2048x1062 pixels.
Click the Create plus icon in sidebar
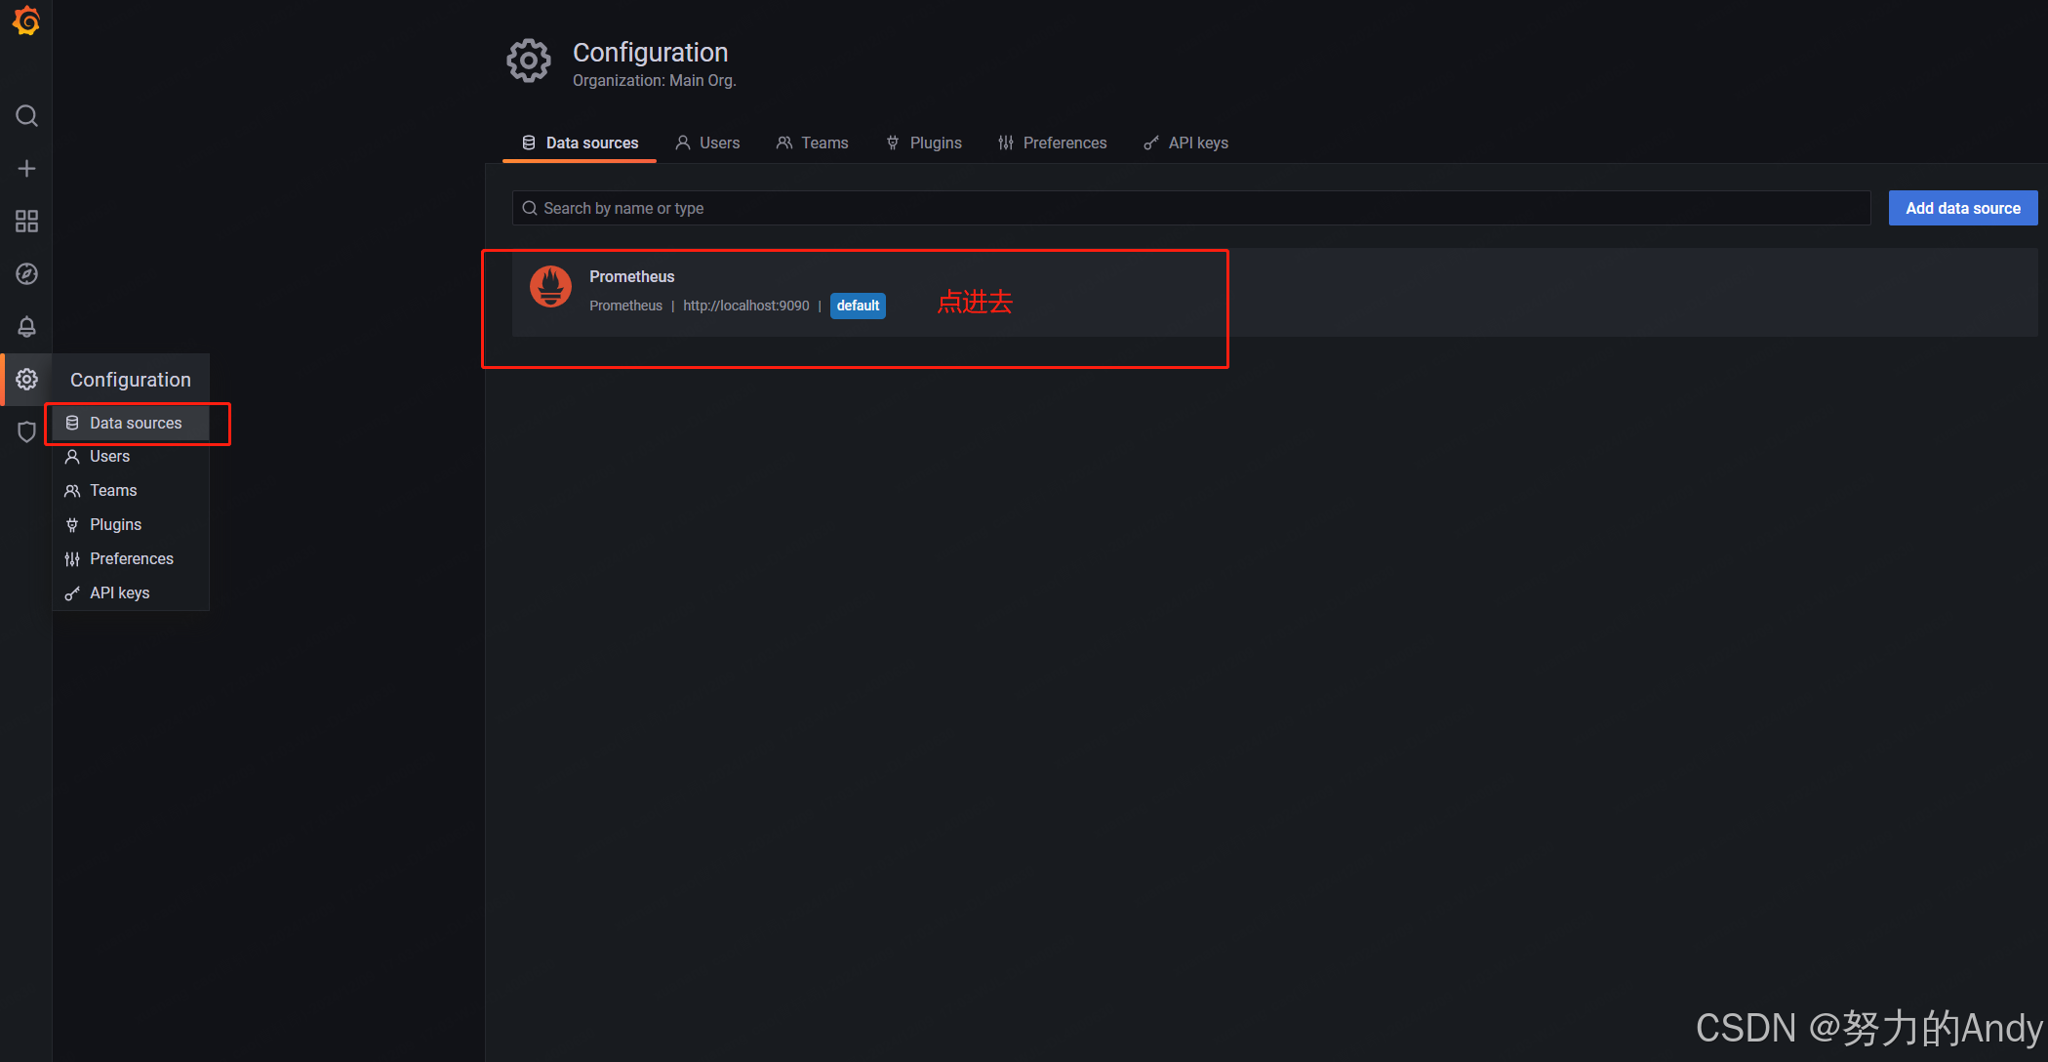click(x=26, y=169)
